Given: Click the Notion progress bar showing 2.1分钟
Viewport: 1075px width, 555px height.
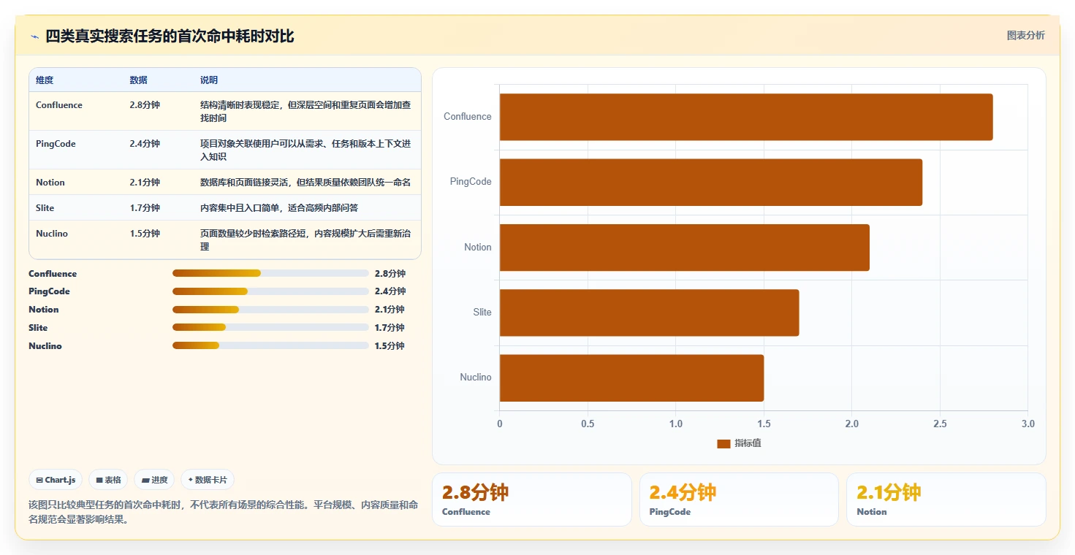Looking at the screenshot, I should 270,310.
